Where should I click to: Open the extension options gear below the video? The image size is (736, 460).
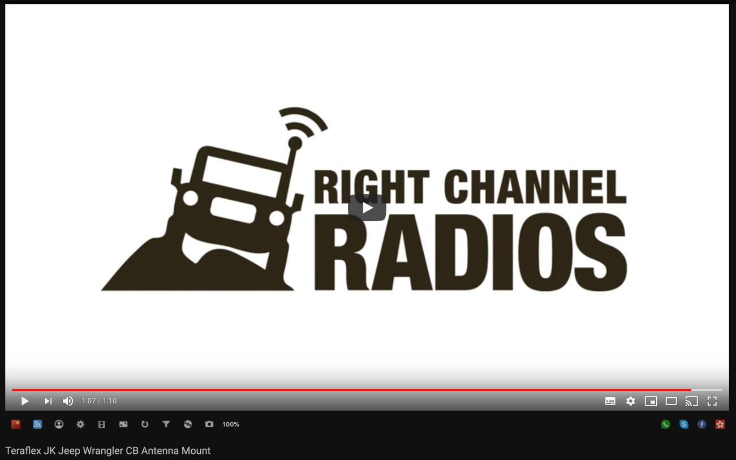(x=80, y=424)
